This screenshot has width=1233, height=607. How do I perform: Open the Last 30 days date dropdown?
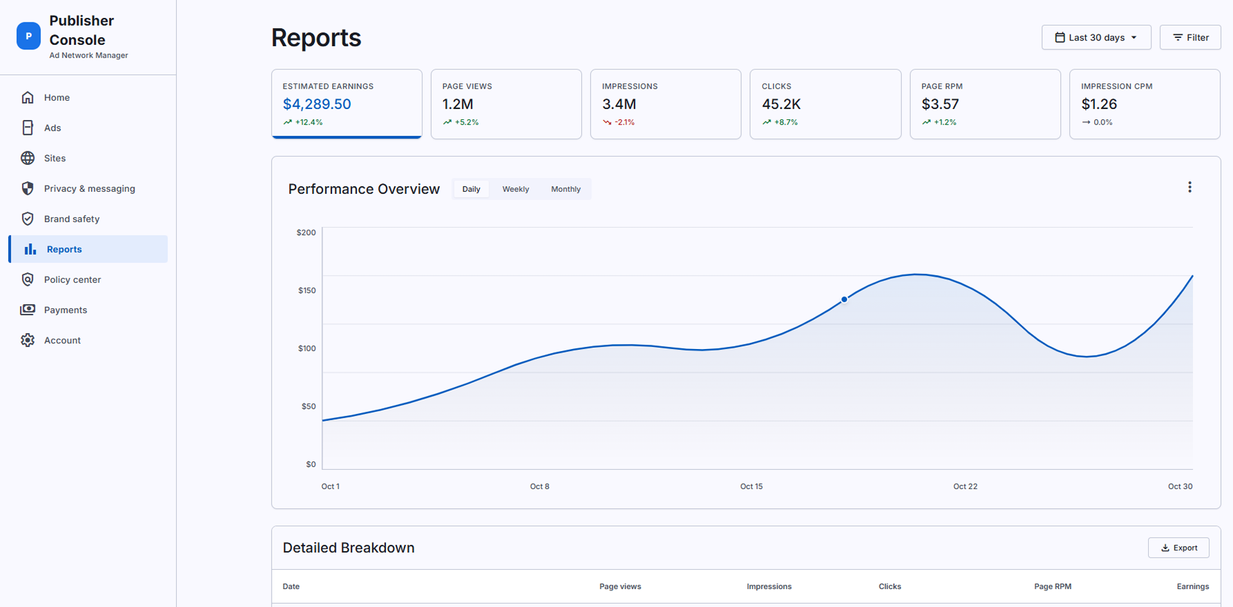tap(1096, 37)
